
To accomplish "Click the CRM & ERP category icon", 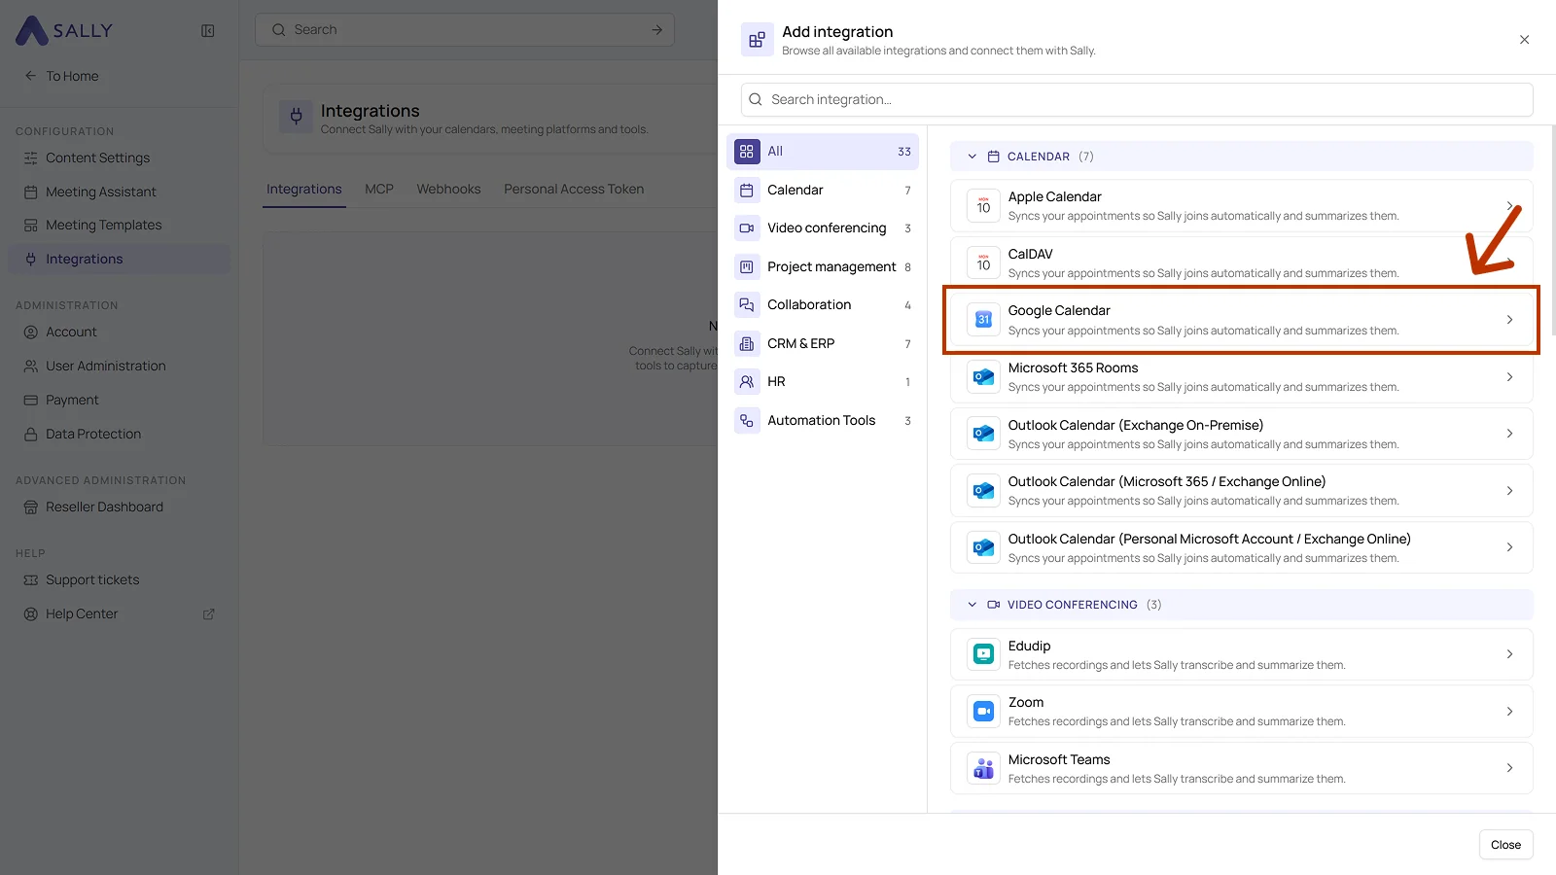I will (x=747, y=343).
